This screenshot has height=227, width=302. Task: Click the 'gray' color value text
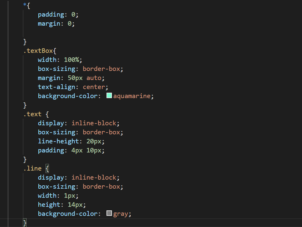pyautogui.click(x=121, y=214)
